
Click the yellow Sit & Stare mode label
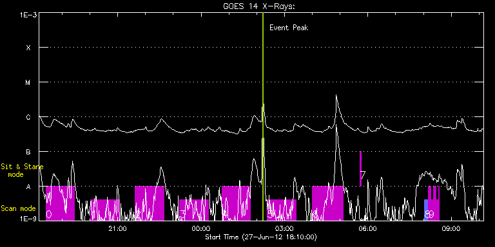point(22,170)
